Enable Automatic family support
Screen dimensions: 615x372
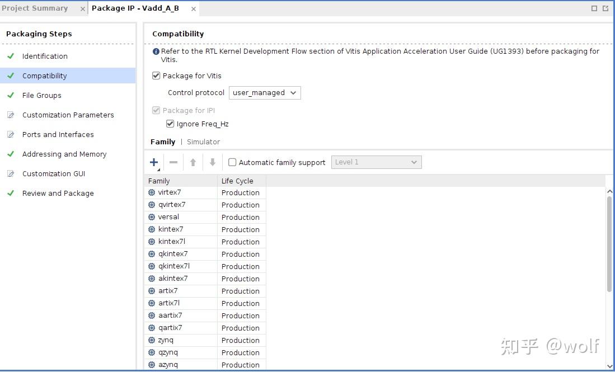click(x=232, y=162)
